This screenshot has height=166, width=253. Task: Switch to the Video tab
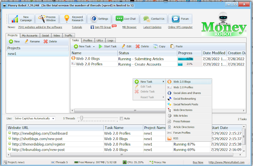(57, 35)
